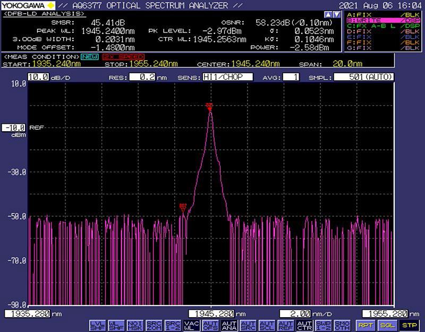Click the SMO OTH smoothing icon
Viewport: 425px width, 332px height.
341,325
